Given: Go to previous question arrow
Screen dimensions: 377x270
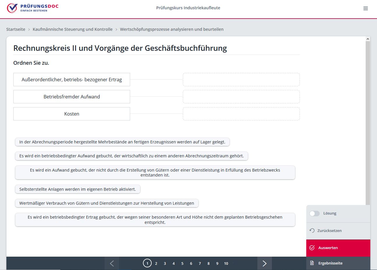Looking at the screenshot, I should click(x=112, y=263).
